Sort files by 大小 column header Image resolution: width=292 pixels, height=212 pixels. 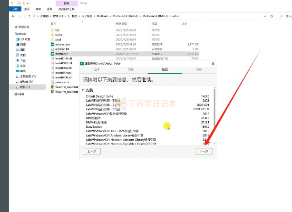pos(184,23)
